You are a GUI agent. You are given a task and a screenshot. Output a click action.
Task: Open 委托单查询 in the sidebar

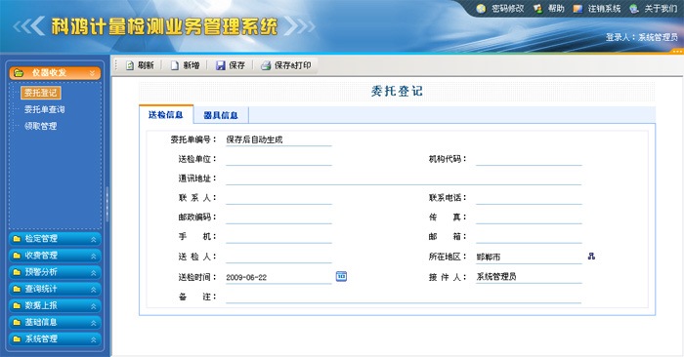click(45, 109)
